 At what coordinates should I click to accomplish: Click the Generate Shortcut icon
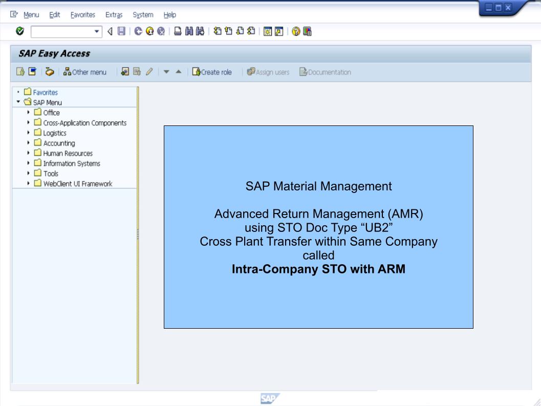(x=279, y=31)
